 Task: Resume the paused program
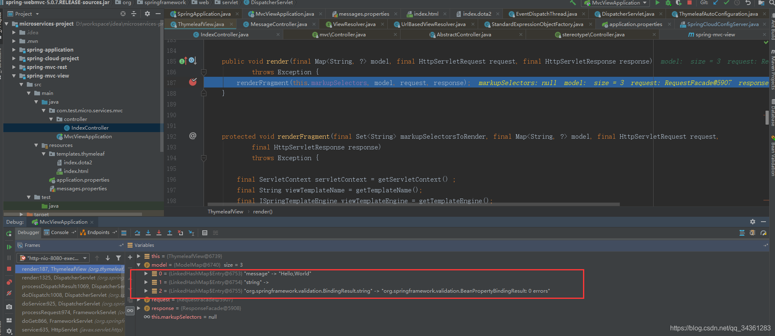click(x=9, y=247)
